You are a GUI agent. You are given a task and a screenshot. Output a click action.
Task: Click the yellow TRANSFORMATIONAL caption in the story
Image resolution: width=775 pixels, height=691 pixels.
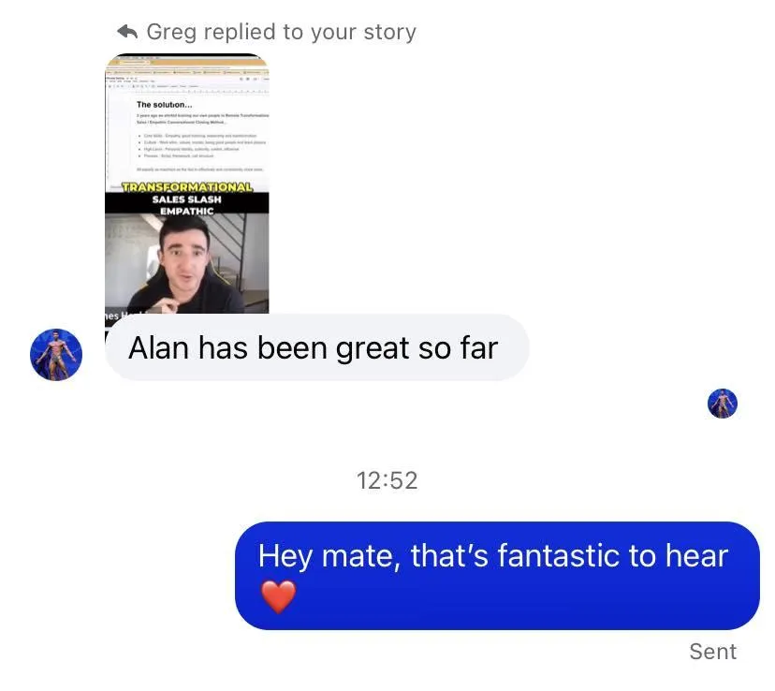pyautogui.click(x=187, y=187)
